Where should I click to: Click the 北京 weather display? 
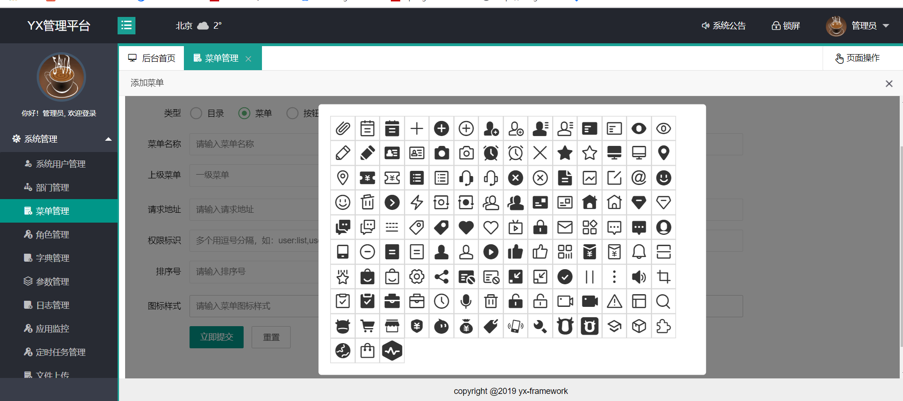pos(198,25)
